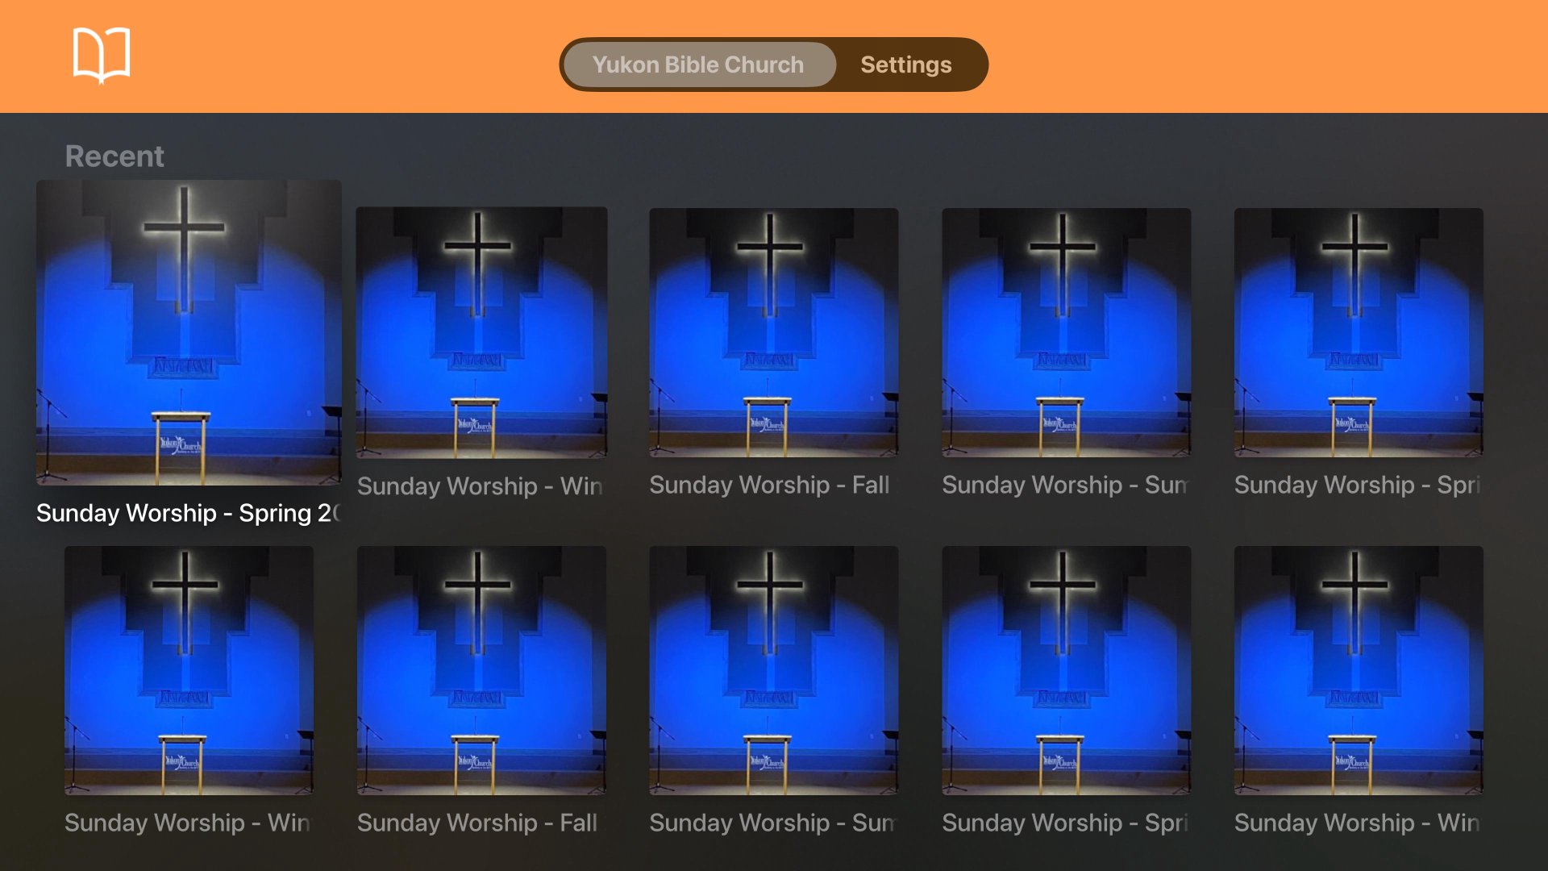The image size is (1548, 871).
Task: Open the highlighted Sunday Worship Spring thumbnail
Action: [x=189, y=332]
